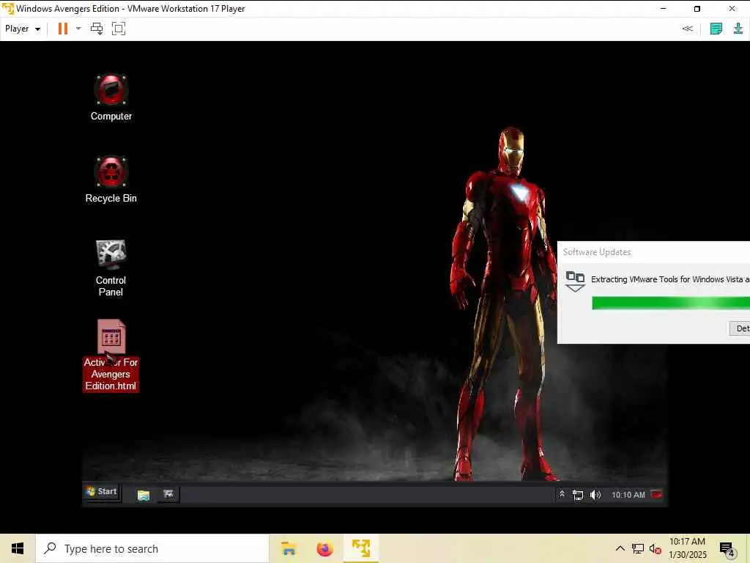
Task: Open Firefox from the host taskbar
Action: coord(324,548)
